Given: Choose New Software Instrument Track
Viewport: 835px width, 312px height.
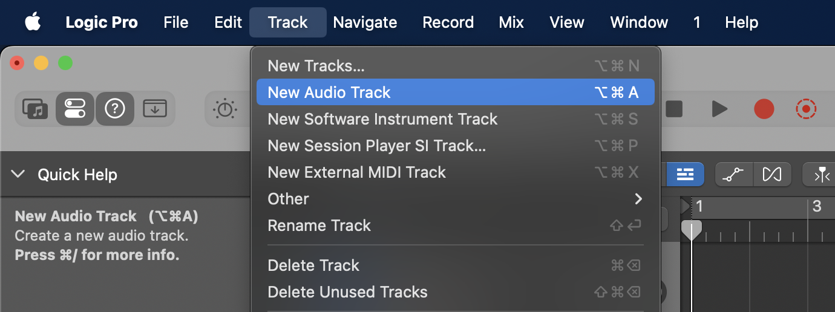Looking at the screenshot, I should coord(382,119).
